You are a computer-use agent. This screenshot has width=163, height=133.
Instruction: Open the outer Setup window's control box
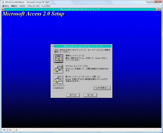coord(3,9)
